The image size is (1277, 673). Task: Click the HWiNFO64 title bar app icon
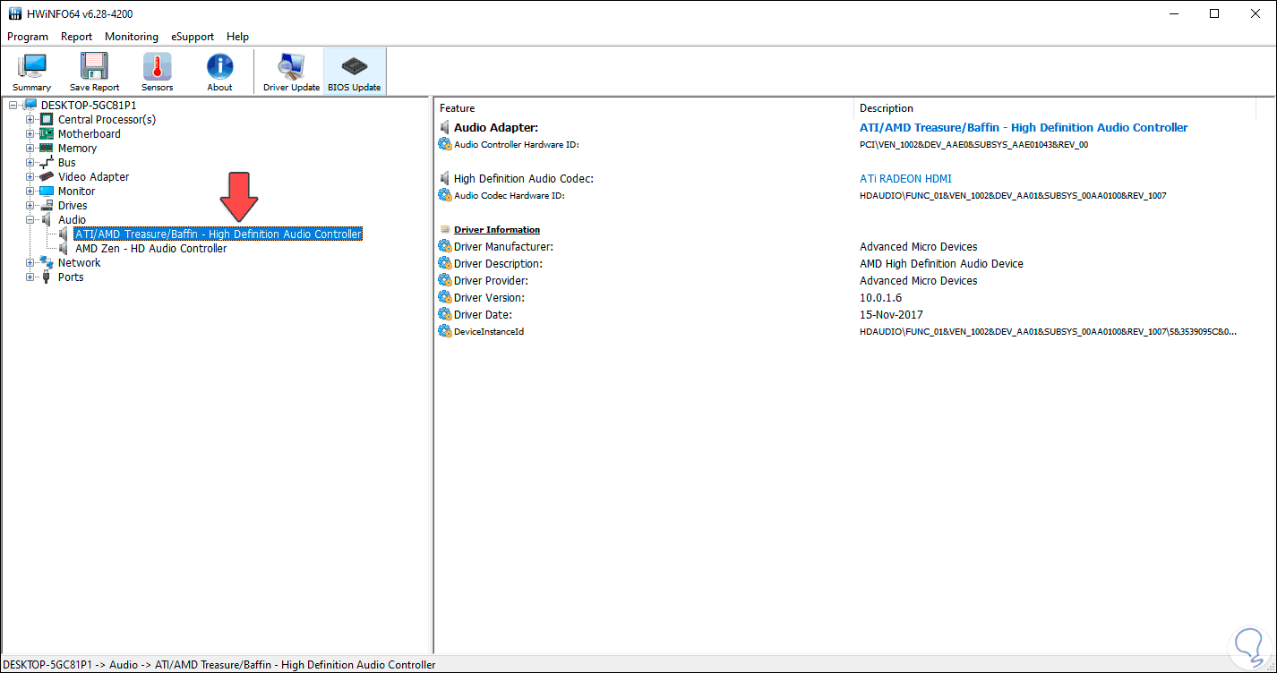coord(14,13)
